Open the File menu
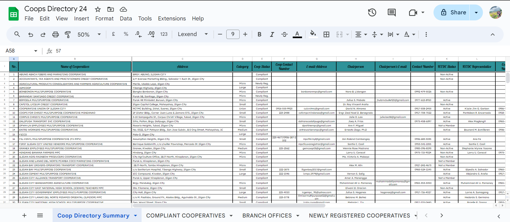The image size is (510, 222). coord(29,19)
